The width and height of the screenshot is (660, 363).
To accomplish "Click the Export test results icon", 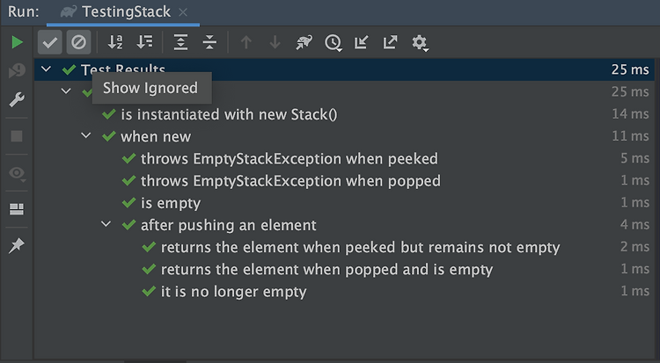I will coord(390,42).
